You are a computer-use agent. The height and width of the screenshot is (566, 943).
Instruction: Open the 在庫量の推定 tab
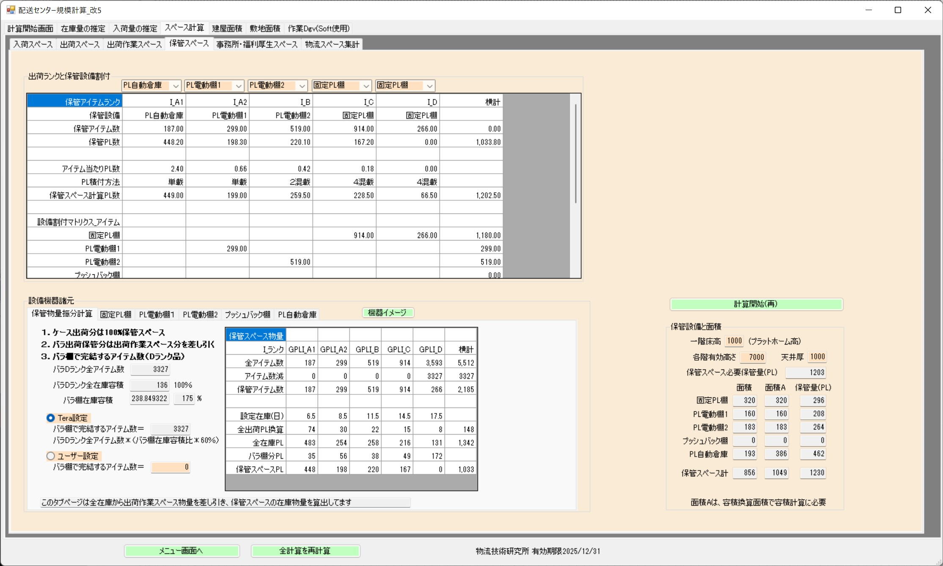[x=83, y=28]
